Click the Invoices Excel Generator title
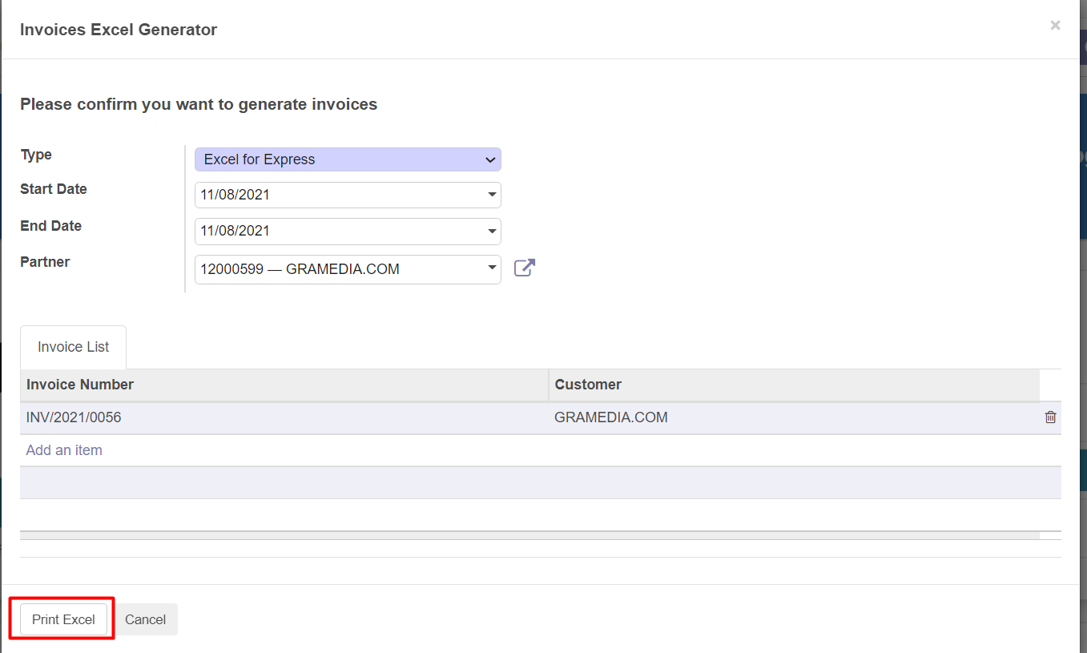The image size is (1087, 653). tap(119, 30)
